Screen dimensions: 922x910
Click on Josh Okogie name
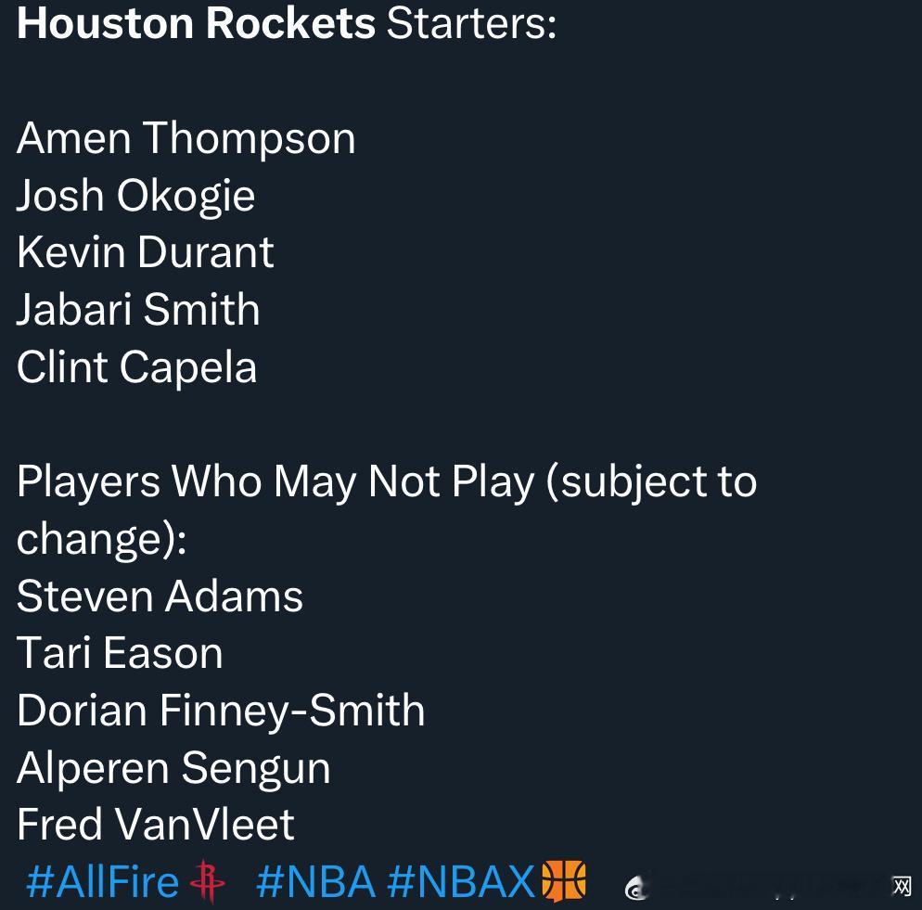135,196
